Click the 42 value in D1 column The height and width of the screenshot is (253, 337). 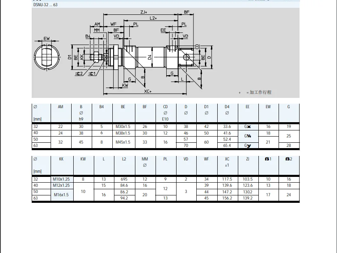(206, 127)
